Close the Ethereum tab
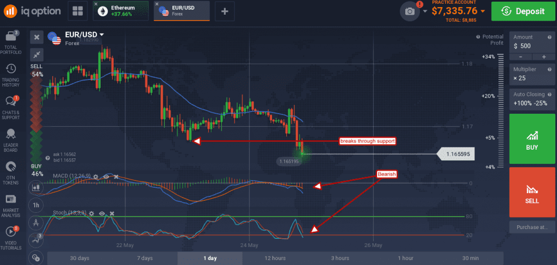This screenshot has width=557, height=265. pyautogui.click(x=96, y=4)
